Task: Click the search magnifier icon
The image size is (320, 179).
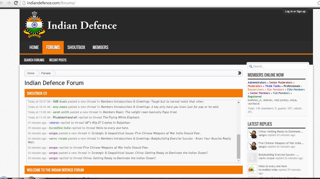Action: [x=251, y=66]
